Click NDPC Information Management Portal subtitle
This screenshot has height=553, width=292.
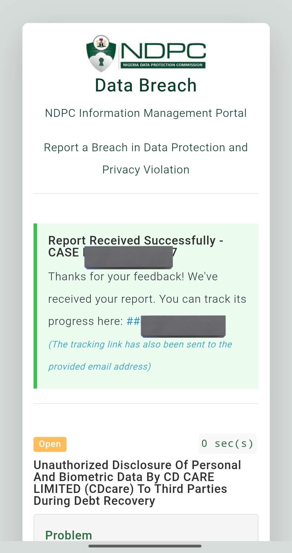coord(146,113)
